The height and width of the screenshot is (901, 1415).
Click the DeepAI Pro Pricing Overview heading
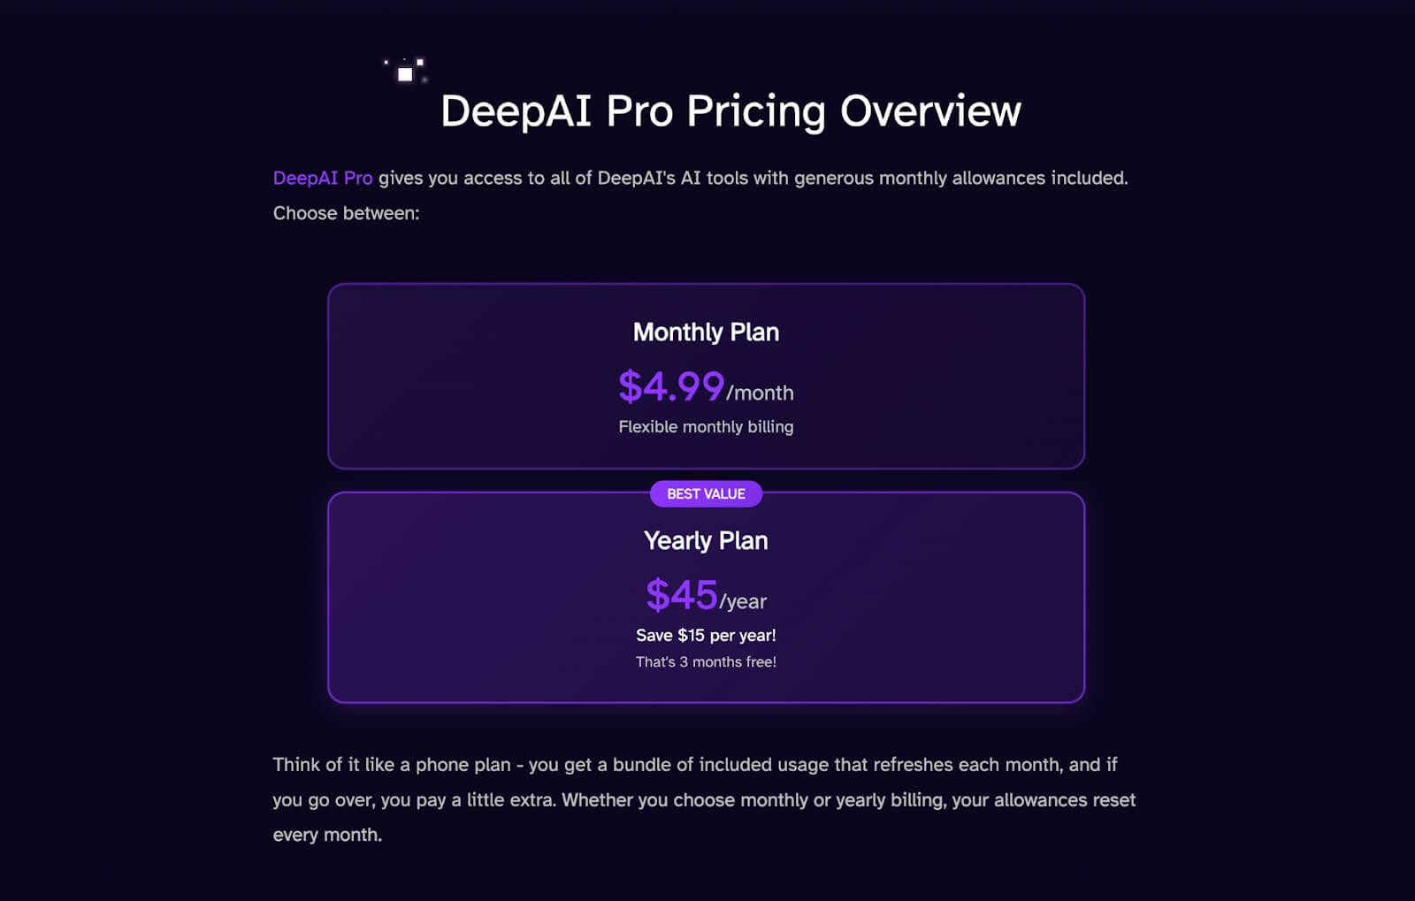(x=730, y=111)
